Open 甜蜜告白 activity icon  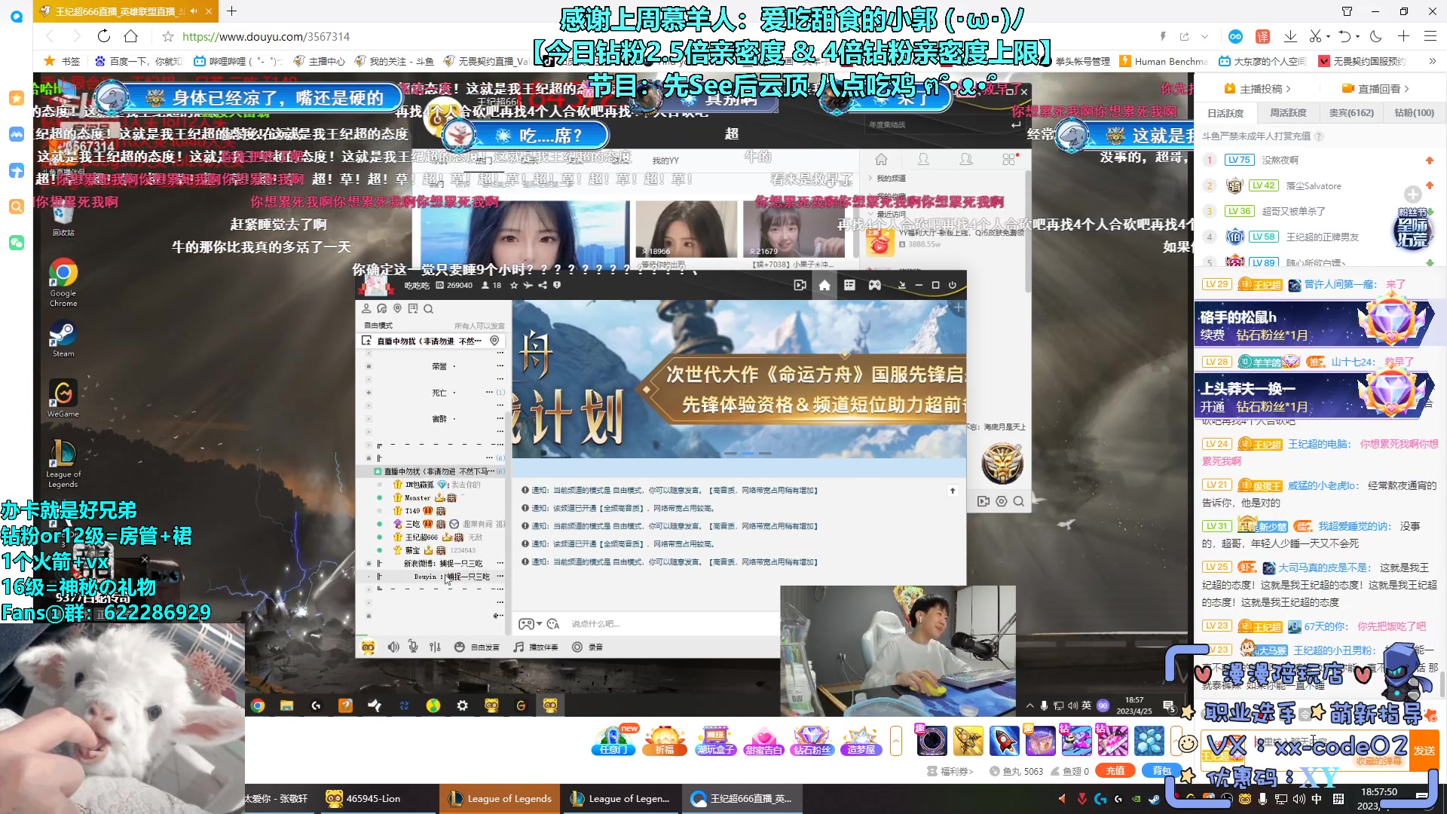[763, 741]
